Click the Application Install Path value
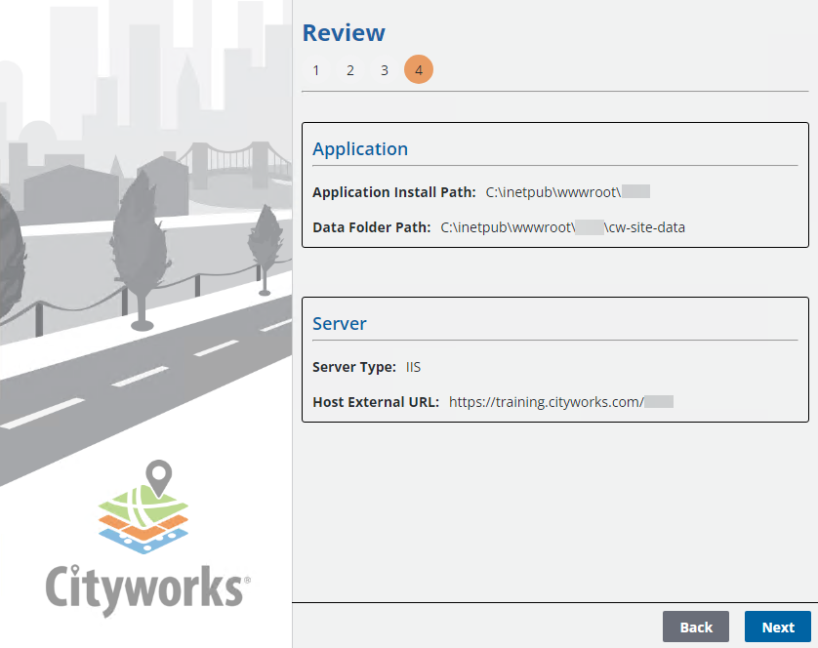 coord(567,192)
